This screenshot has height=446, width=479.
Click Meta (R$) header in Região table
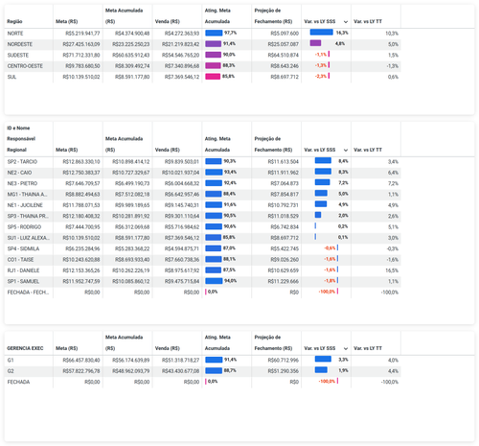[x=67, y=21]
